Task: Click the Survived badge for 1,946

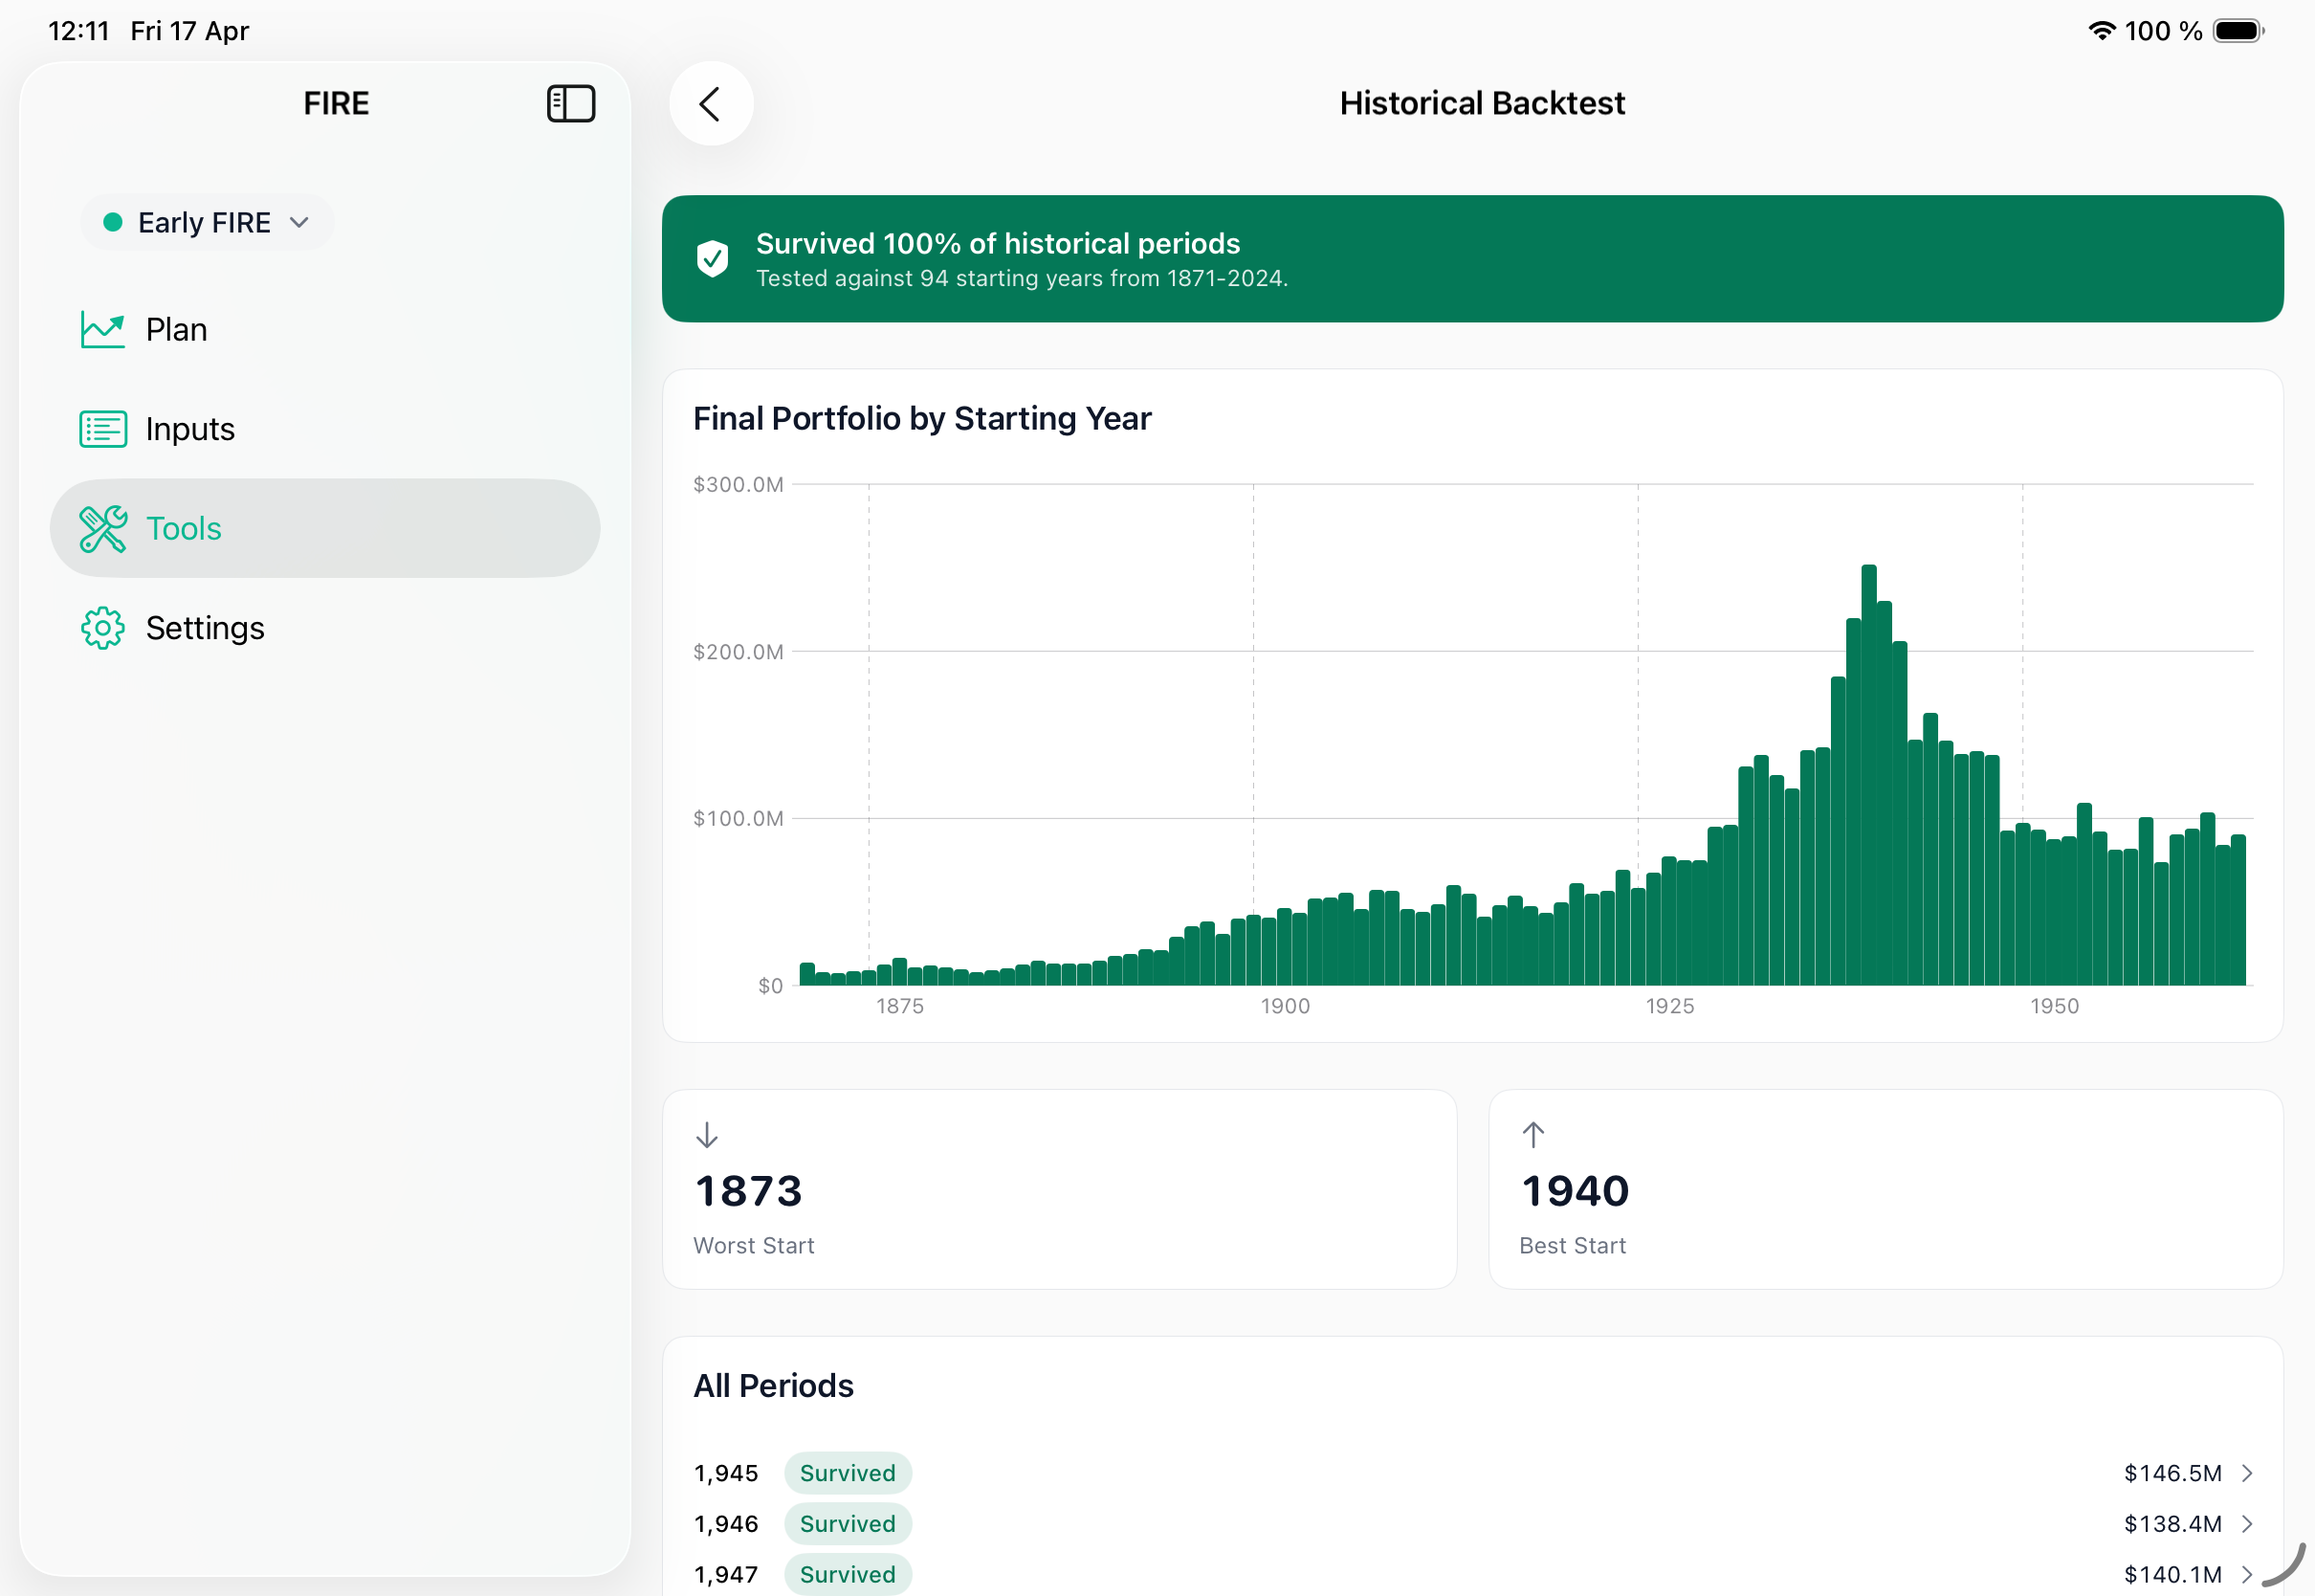Action: pyautogui.click(x=848, y=1524)
